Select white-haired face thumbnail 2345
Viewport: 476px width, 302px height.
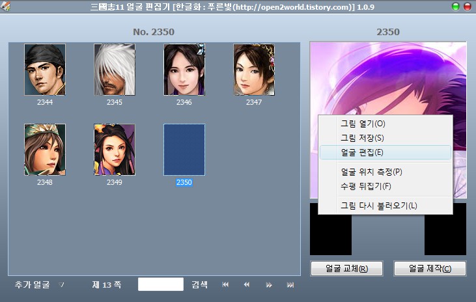tap(115, 70)
